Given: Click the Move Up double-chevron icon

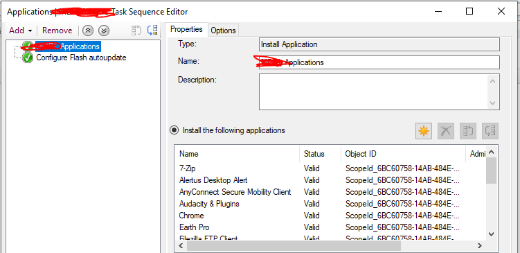Looking at the screenshot, I should tap(87, 30).
